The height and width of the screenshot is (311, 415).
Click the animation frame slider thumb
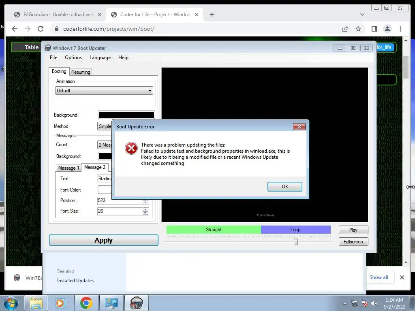click(x=296, y=241)
